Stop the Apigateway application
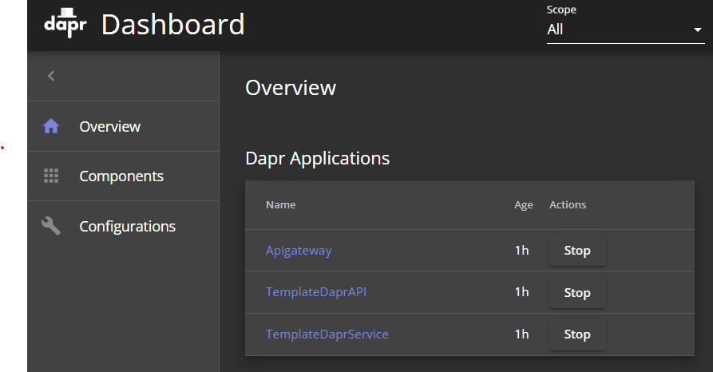 pyautogui.click(x=577, y=251)
